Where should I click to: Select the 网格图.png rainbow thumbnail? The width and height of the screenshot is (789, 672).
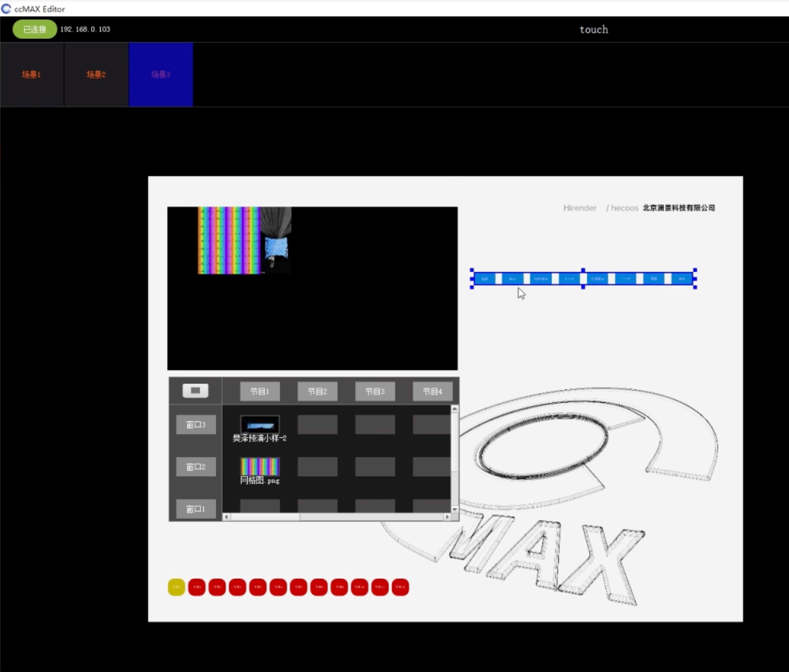(x=260, y=467)
